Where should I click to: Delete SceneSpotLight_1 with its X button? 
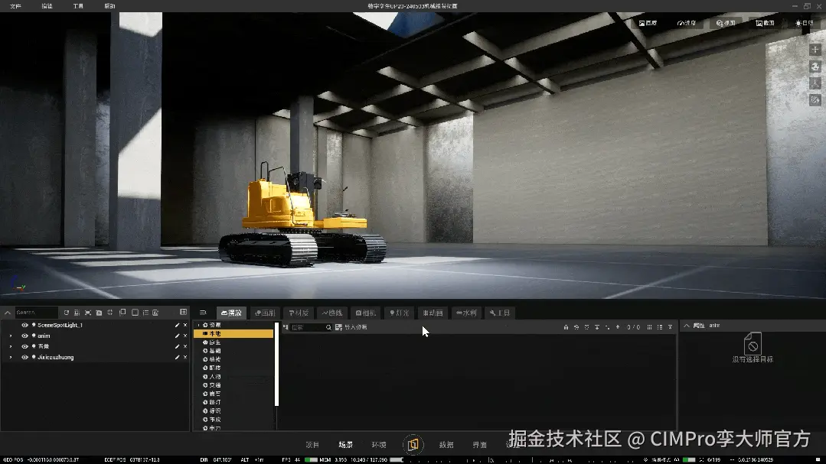click(184, 324)
